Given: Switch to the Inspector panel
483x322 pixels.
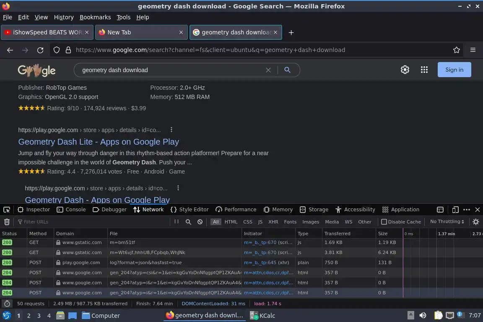Looking at the screenshot, I should click(x=34, y=210).
